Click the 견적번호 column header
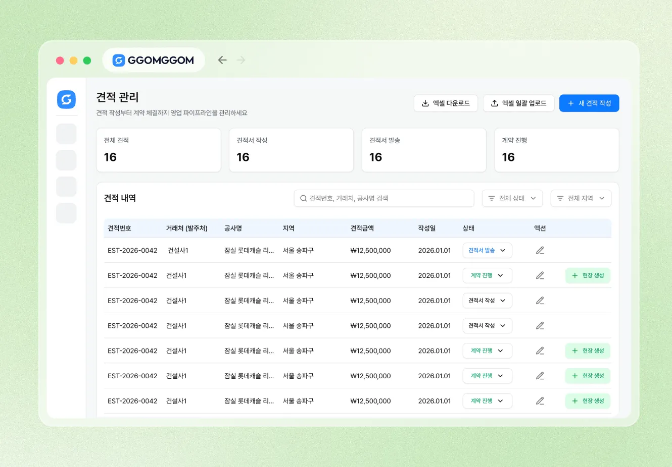 [119, 228]
